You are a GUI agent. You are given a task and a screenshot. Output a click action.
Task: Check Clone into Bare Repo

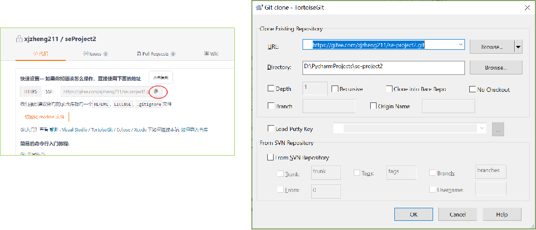(x=389, y=89)
